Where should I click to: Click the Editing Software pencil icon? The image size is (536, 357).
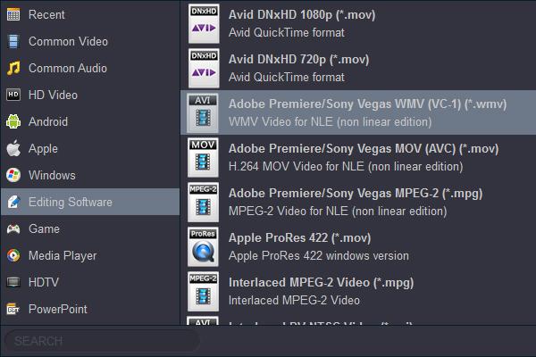coord(13,202)
